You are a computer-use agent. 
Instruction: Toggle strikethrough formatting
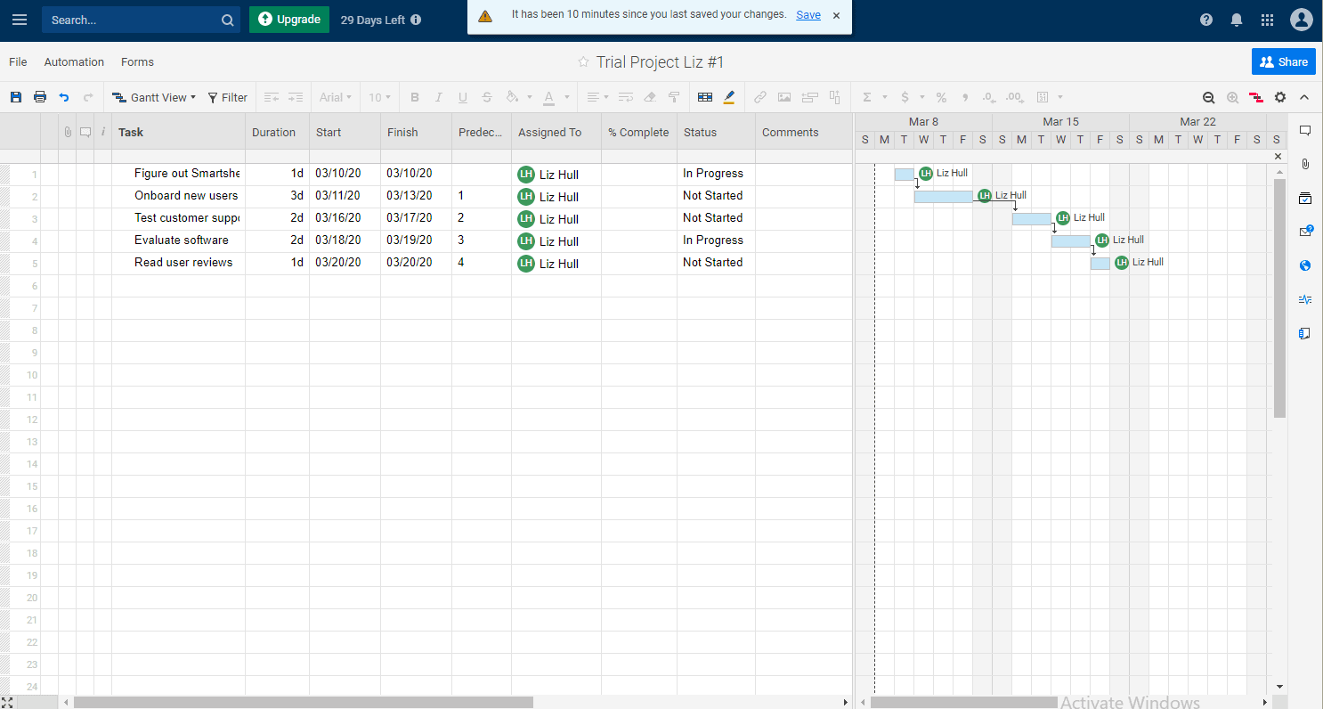click(x=486, y=97)
